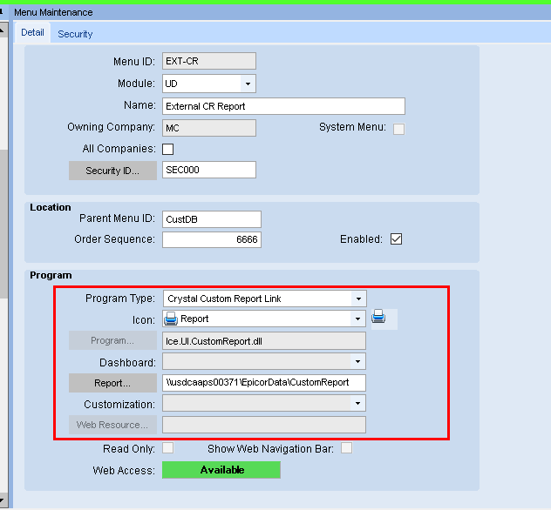Click the Owning Company field MC
551x510 pixels.
[x=209, y=128]
